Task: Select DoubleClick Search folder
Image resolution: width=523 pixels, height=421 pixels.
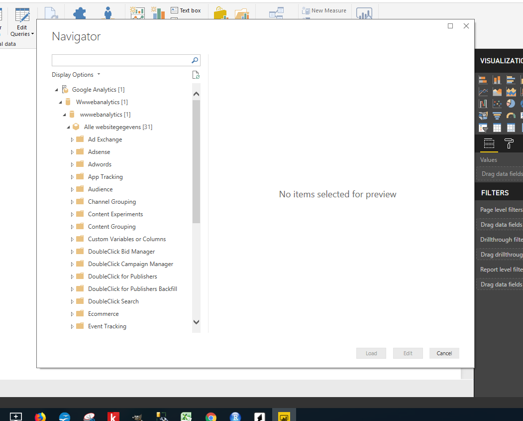Action: coord(113,301)
